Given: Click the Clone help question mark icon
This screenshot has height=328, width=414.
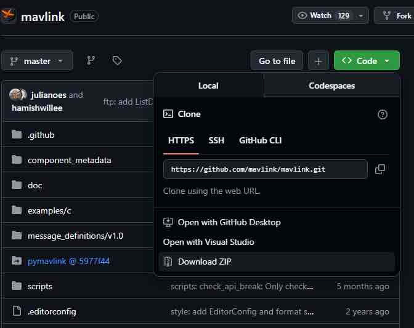Looking at the screenshot, I should [383, 114].
